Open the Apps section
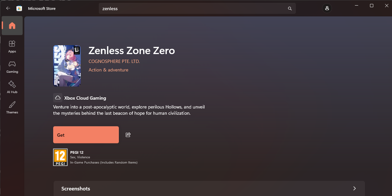The width and height of the screenshot is (392, 196). [12, 47]
